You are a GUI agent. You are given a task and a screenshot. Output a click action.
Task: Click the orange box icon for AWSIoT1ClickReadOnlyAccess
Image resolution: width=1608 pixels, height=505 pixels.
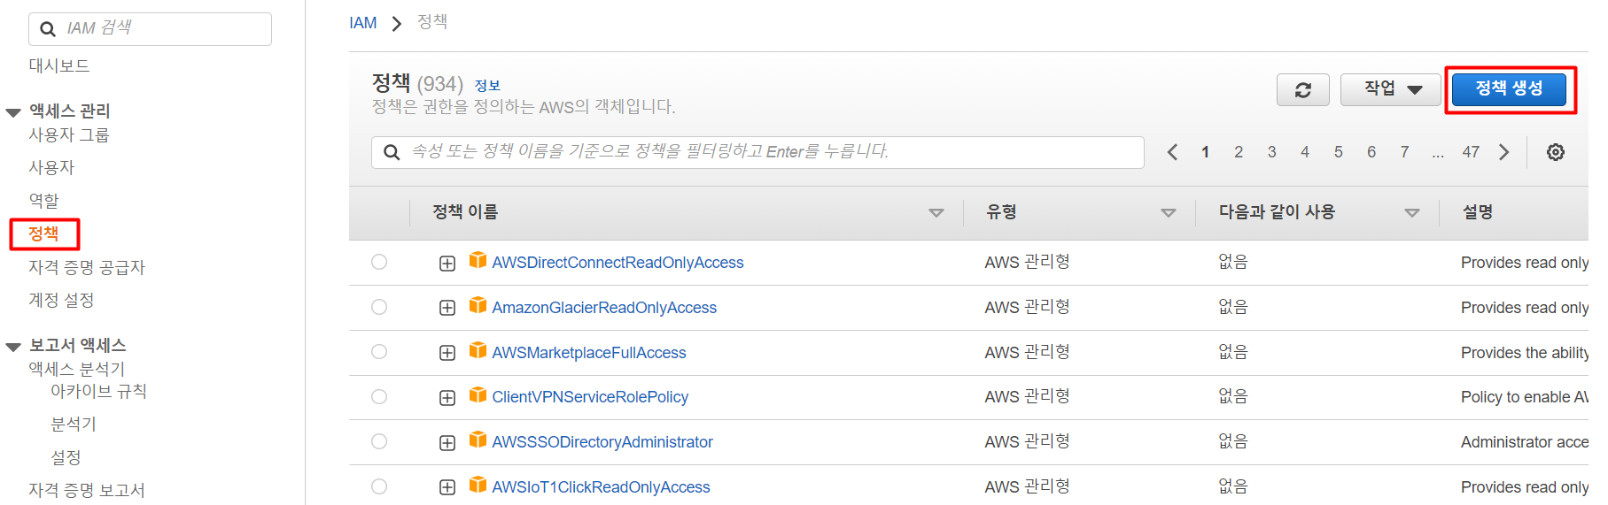[478, 485]
